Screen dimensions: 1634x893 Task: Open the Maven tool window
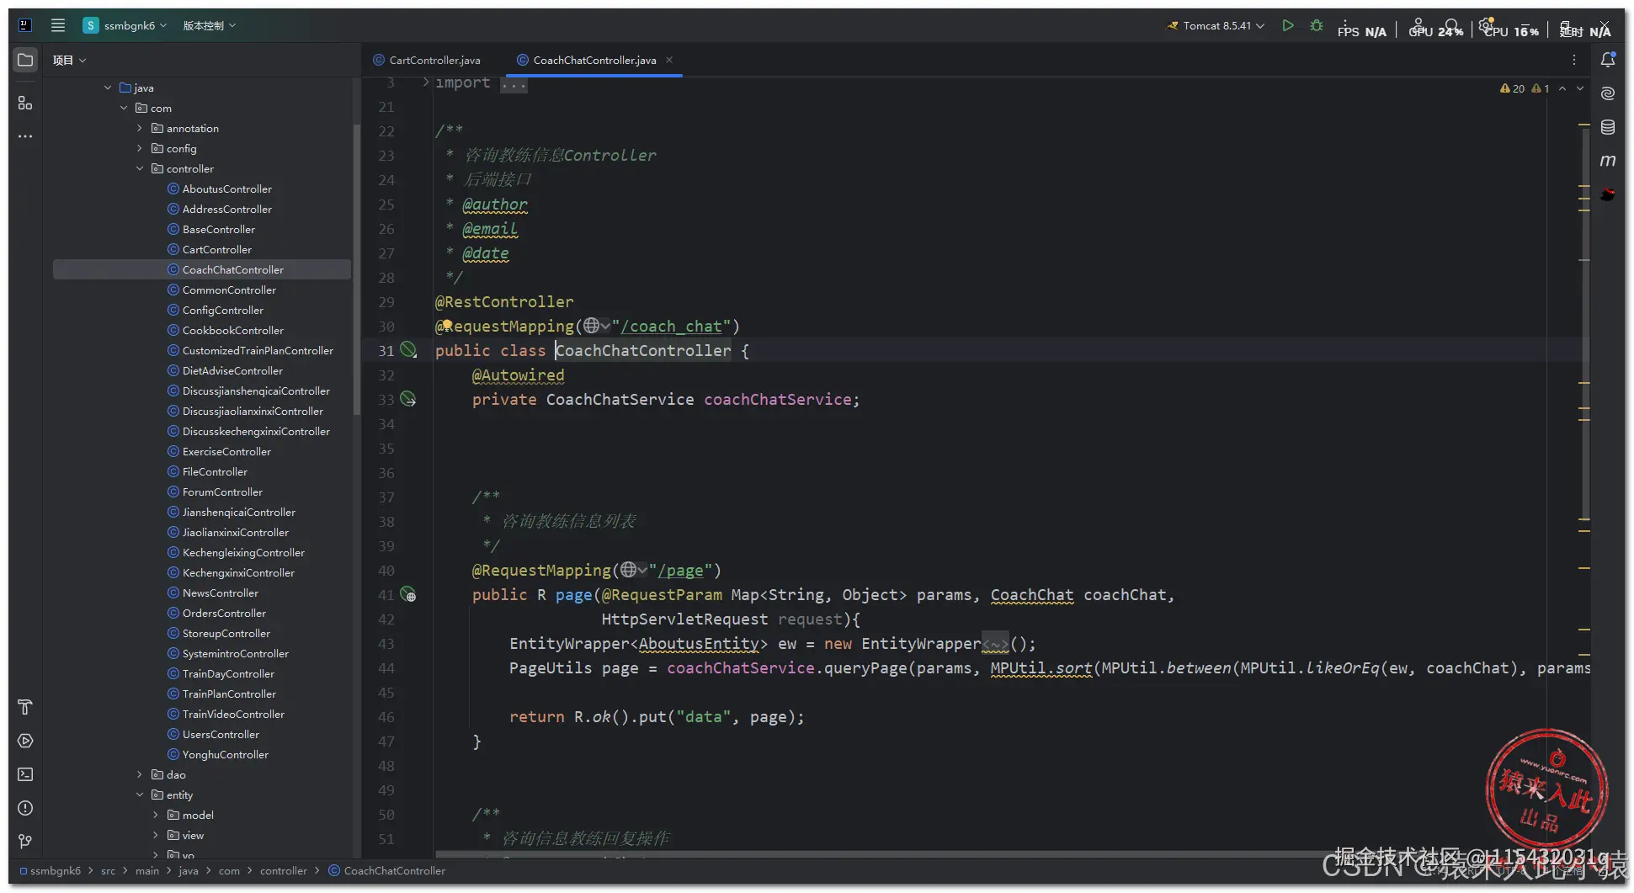[1607, 161]
